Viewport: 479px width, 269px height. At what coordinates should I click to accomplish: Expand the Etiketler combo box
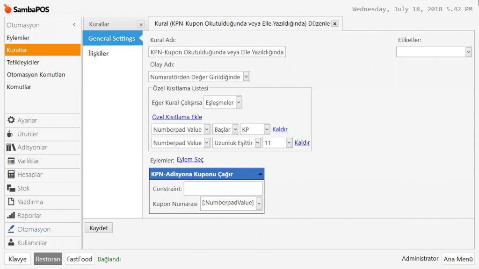click(468, 52)
